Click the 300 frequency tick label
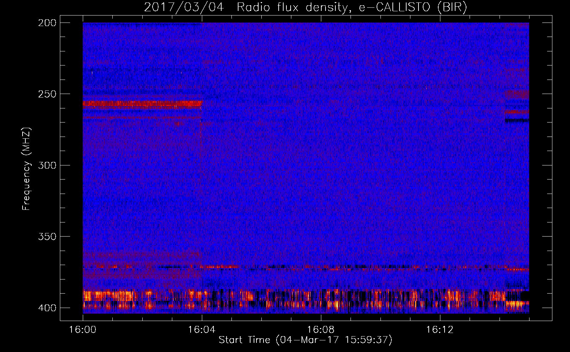The height and width of the screenshot is (352, 570). (x=47, y=165)
